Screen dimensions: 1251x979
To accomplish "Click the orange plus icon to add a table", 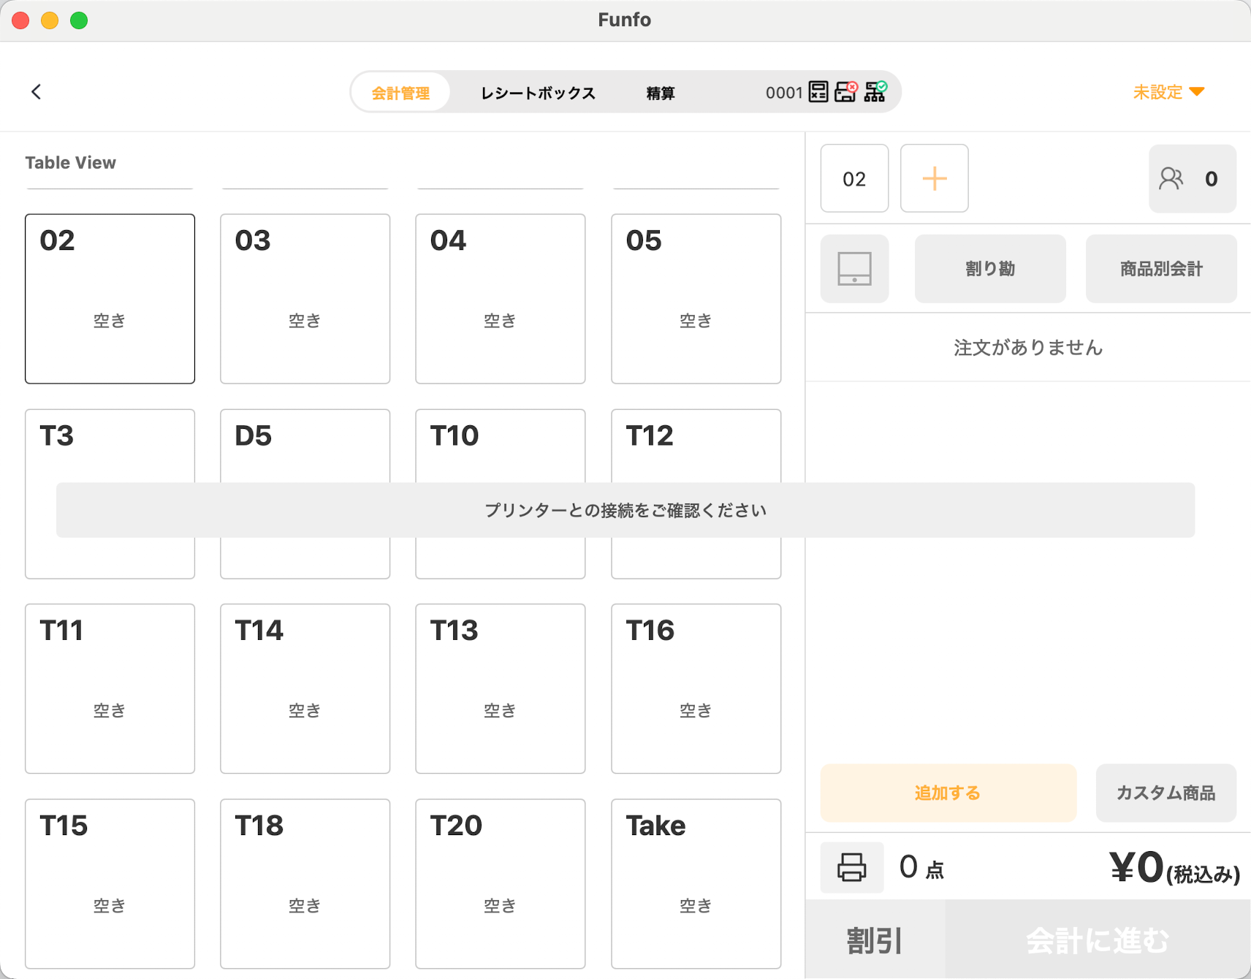I will click(x=934, y=178).
